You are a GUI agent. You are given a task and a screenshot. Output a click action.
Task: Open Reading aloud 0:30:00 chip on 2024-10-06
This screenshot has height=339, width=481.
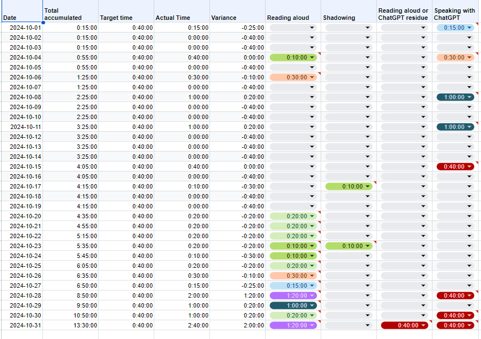(293, 77)
